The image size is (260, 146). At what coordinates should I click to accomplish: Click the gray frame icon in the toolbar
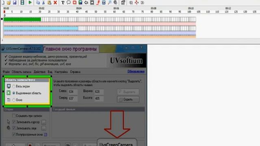pos(92,2)
